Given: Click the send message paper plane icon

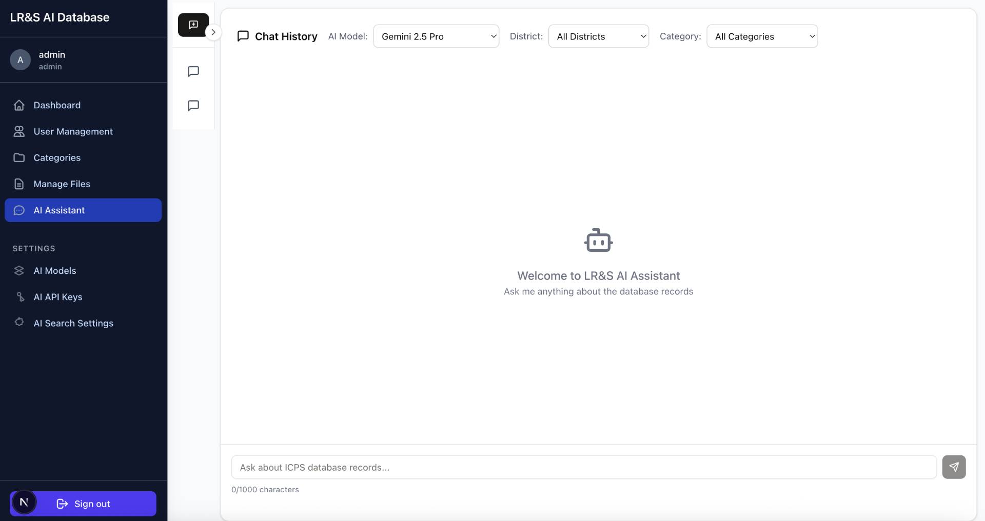Looking at the screenshot, I should 953,467.
